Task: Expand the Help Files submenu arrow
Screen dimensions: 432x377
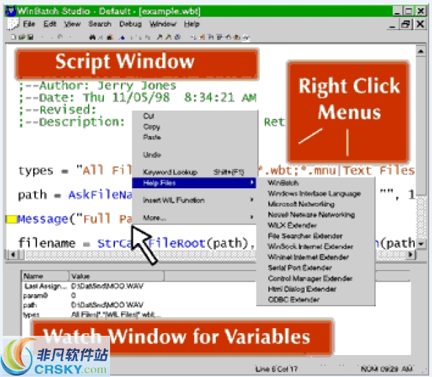Action: pyautogui.click(x=252, y=183)
